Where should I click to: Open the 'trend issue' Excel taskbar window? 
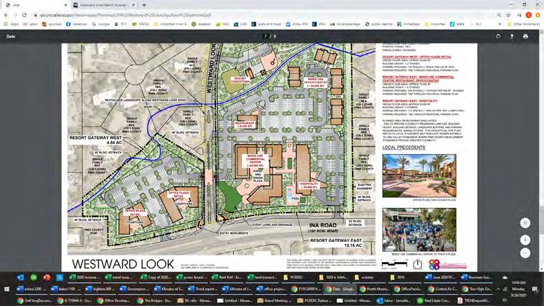pyautogui.click(x=120, y=277)
